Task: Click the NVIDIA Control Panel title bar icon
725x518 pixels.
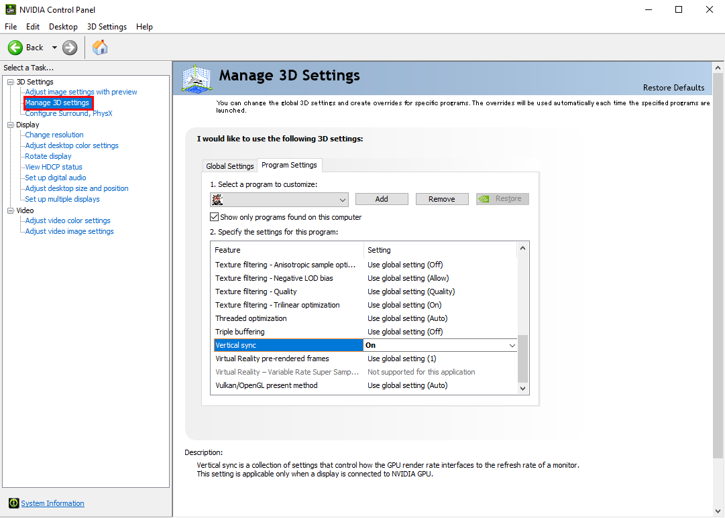Action: (x=10, y=9)
